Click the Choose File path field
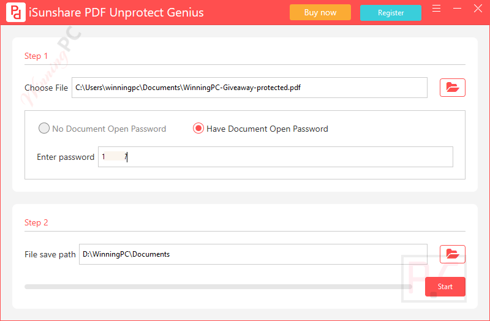The image size is (490, 321). point(249,88)
